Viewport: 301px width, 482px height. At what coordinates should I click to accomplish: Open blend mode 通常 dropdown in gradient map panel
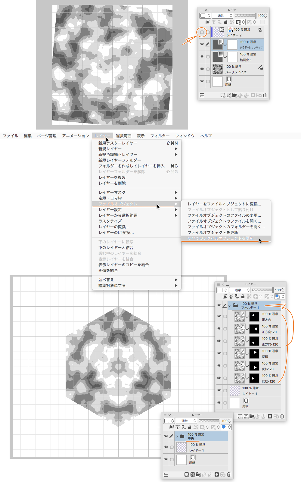click(x=222, y=16)
